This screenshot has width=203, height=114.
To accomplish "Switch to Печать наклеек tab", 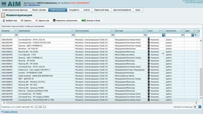I will [39, 10].
